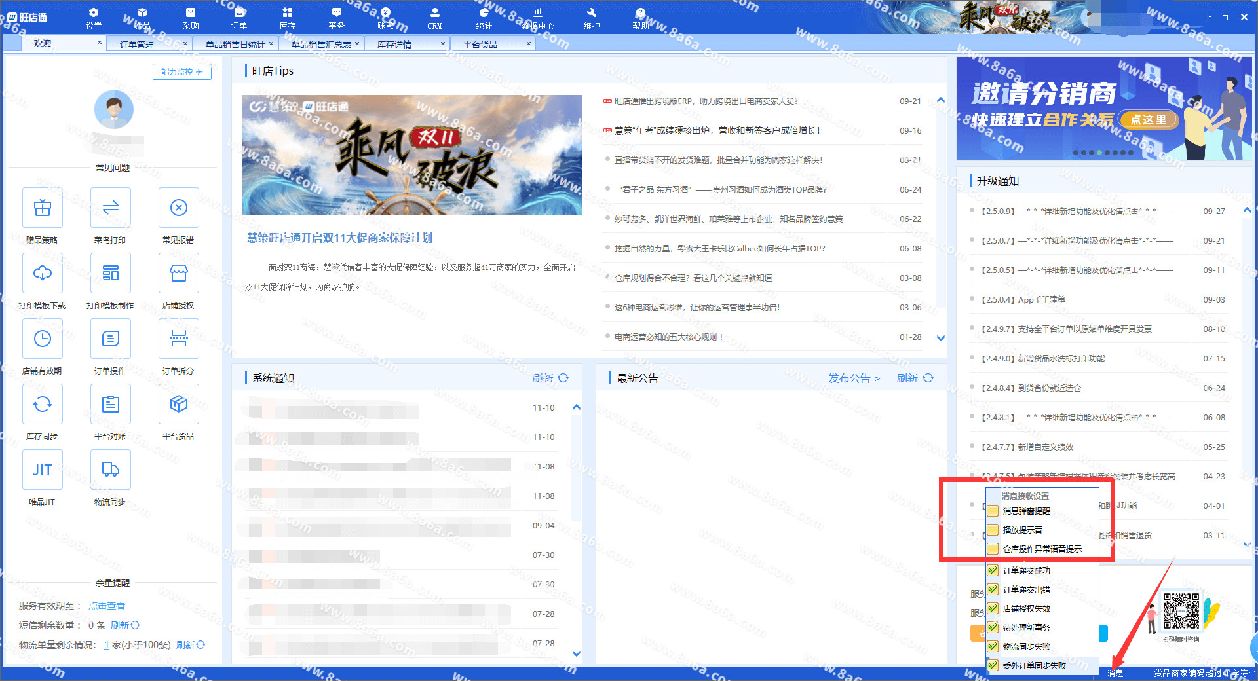Click the 点击查看 service validity link
This screenshot has height=681, width=1258.
pyautogui.click(x=107, y=606)
